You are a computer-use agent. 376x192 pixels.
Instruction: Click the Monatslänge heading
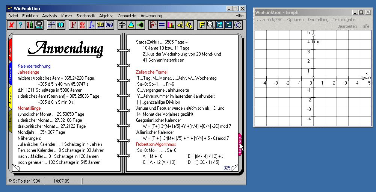29,108
